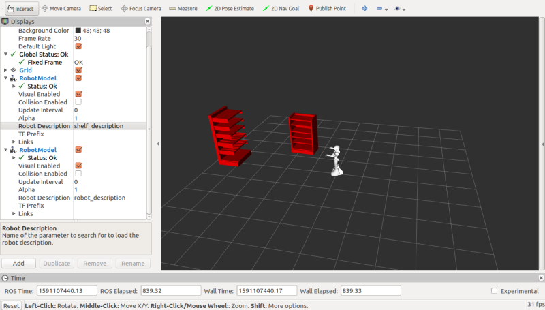This screenshot has height=310, width=545.
Task: Click the second RobotModel robot icon
Action: pyautogui.click(x=14, y=150)
